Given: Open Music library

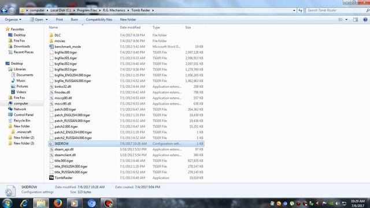Looking at the screenshot, I should coord(21,81).
